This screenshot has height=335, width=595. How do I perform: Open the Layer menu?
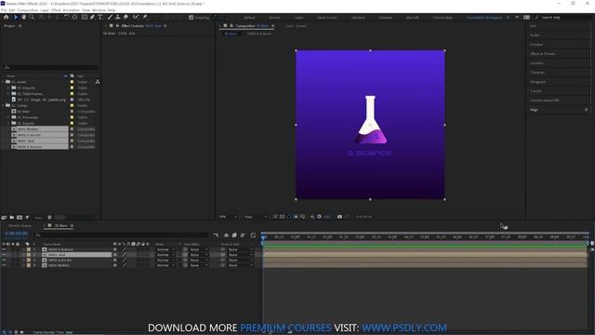tap(45, 10)
